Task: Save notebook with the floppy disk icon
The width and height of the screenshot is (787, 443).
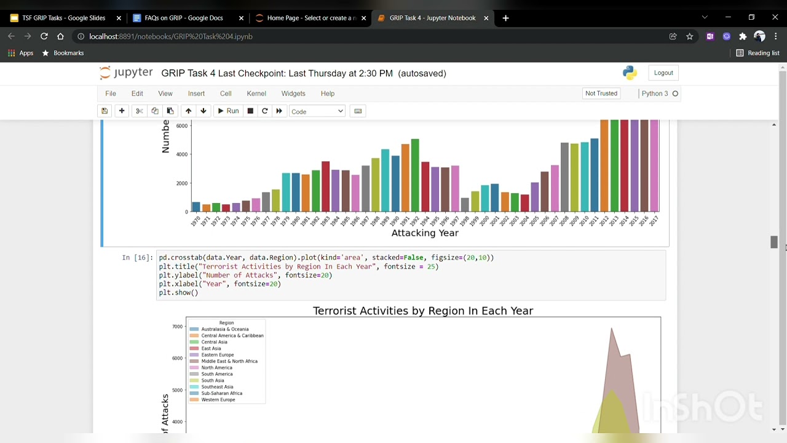Action: [x=105, y=111]
